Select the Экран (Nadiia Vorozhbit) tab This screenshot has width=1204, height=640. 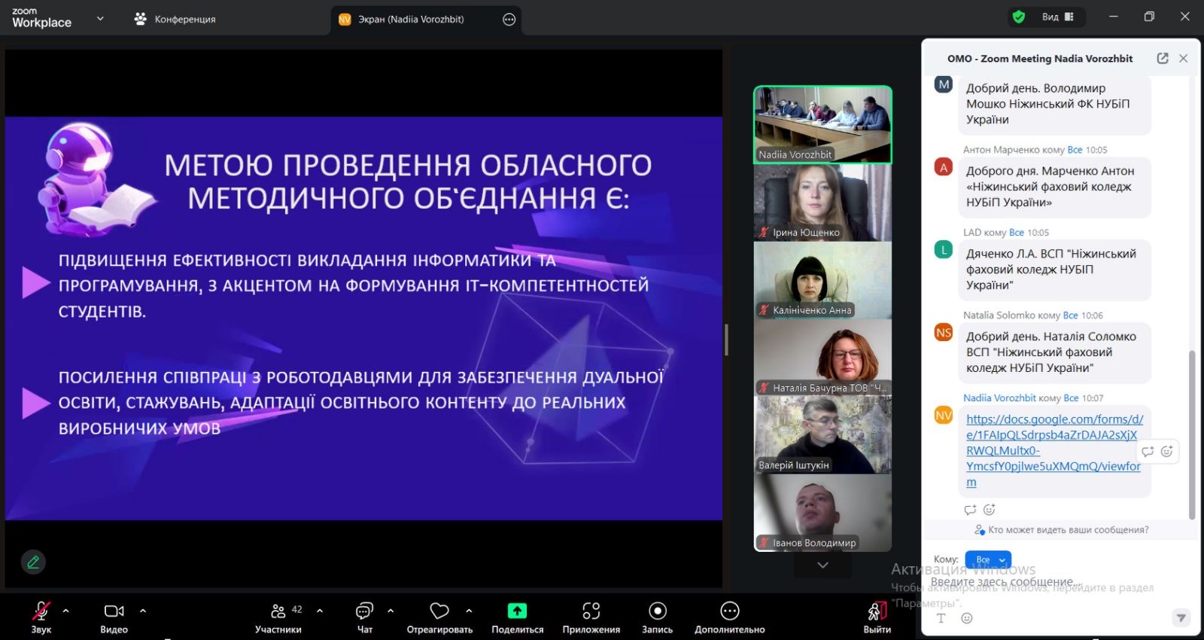[410, 20]
